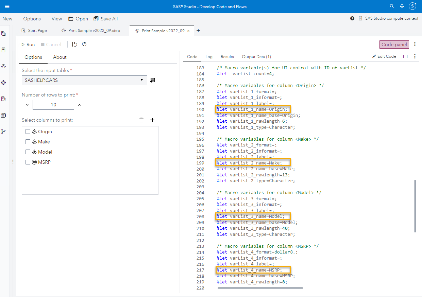The width and height of the screenshot is (422, 297).
Task: Open the SASHELP.CARS input table dropdown
Action: [141, 80]
